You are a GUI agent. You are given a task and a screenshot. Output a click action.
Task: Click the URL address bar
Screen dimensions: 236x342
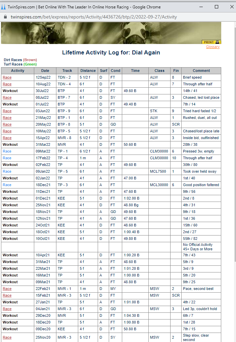coord(94,17)
